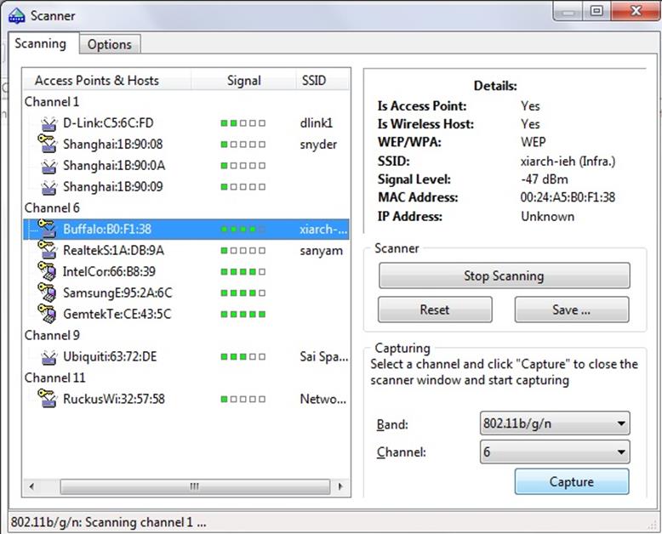Open the Band dropdown showing 802.11b/g/n
662x534 pixels.
555,423
